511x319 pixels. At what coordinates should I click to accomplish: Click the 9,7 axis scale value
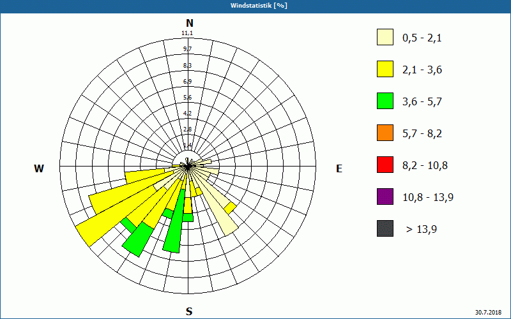pyautogui.click(x=187, y=49)
